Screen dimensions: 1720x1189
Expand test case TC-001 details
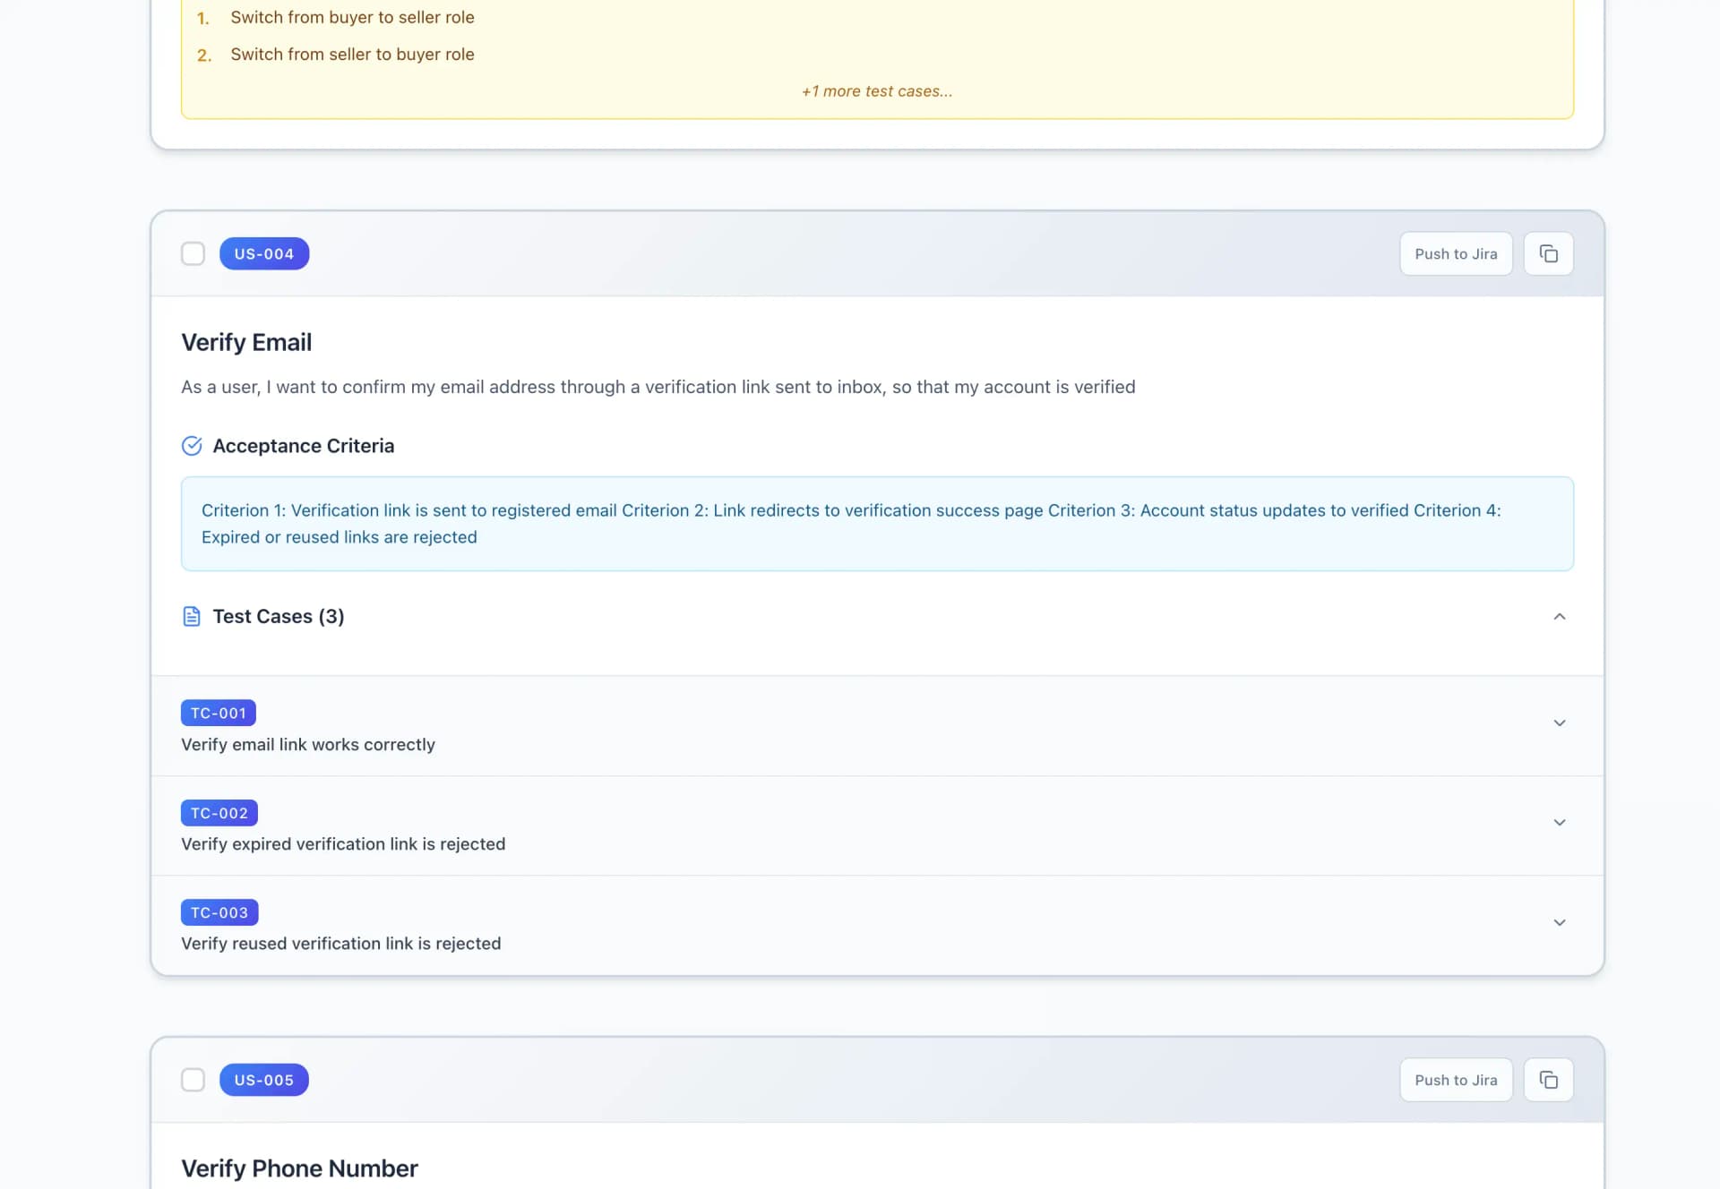[x=1559, y=723]
